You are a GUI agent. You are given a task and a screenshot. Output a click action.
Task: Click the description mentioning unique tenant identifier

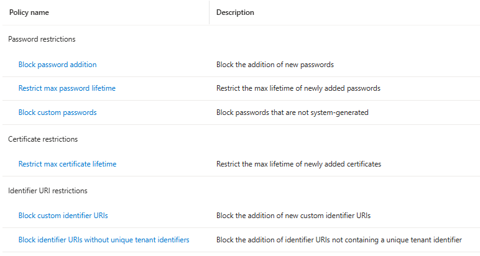click(x=339, y=240)
